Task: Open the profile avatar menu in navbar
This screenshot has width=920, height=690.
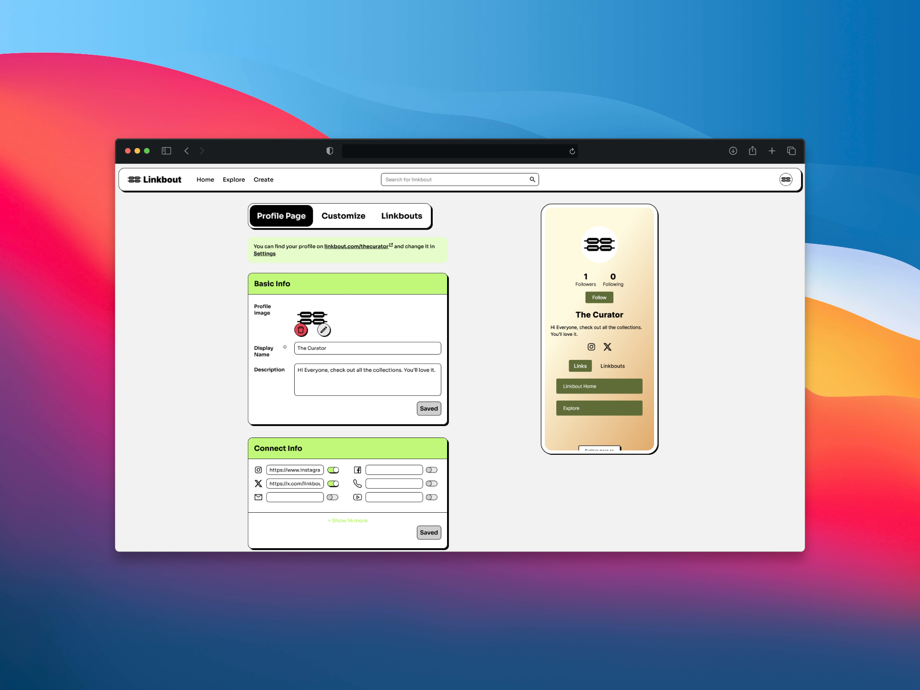Action: (x=786, y=180)
